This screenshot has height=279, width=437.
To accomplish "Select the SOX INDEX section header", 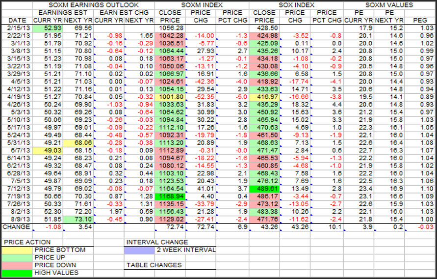I will [x=296, y=5].
